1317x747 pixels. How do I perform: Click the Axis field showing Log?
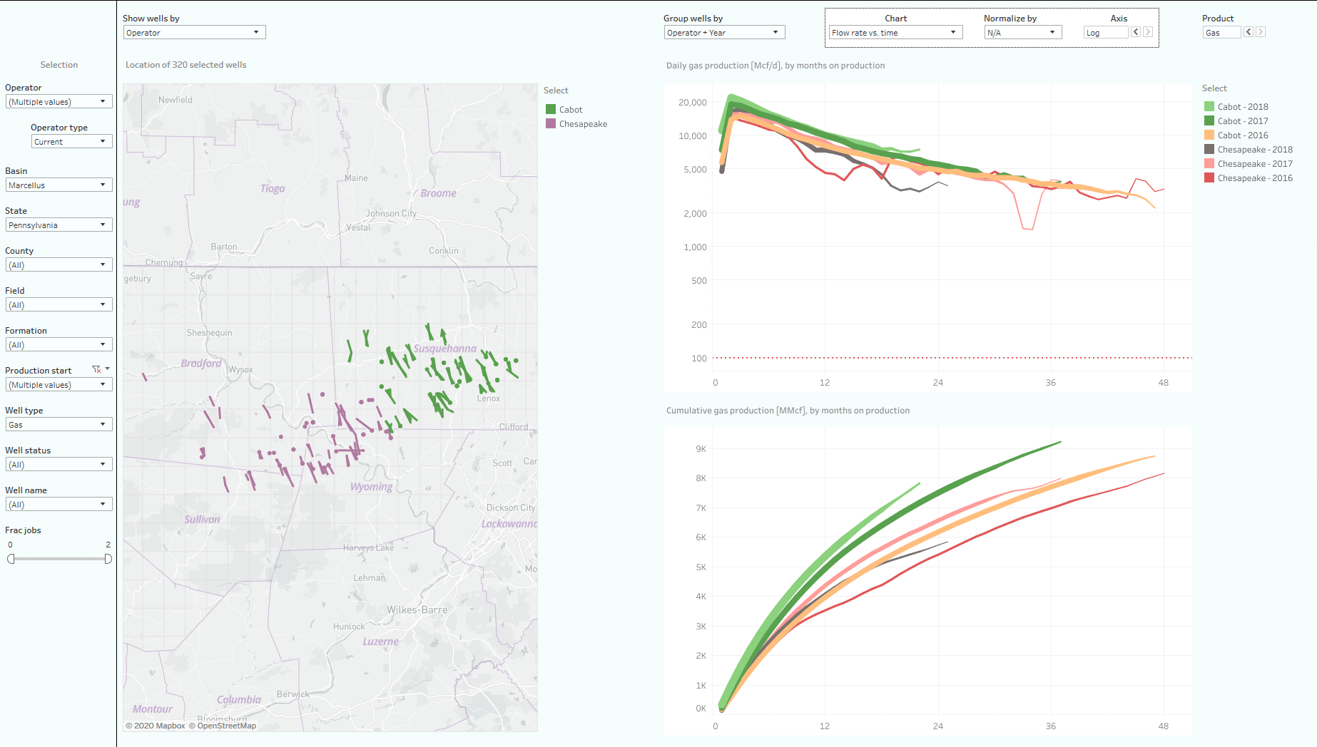click(x=1105, y=32)
